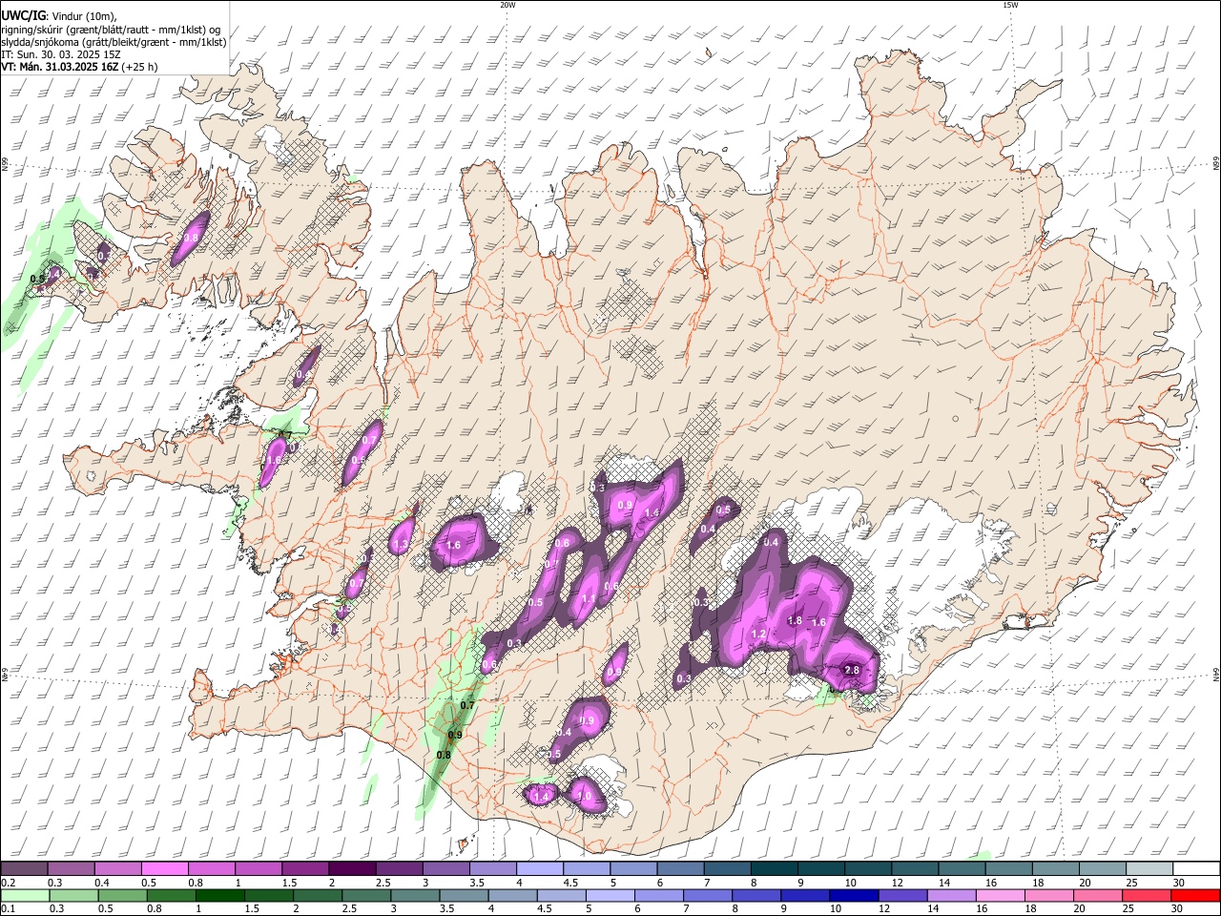Screen dimensions: 1221x916
Task: Click the 1.3 precipitation value on the map
Action: coord(401,544)
